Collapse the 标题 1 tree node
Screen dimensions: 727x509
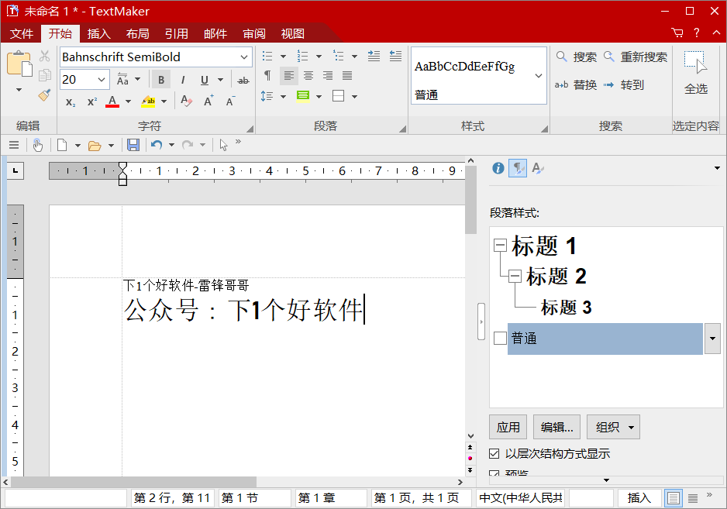click(x=500, y=246)
